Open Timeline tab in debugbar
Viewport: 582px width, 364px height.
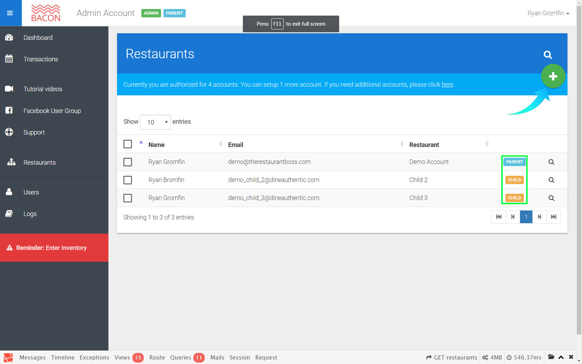tap(63, 357)
